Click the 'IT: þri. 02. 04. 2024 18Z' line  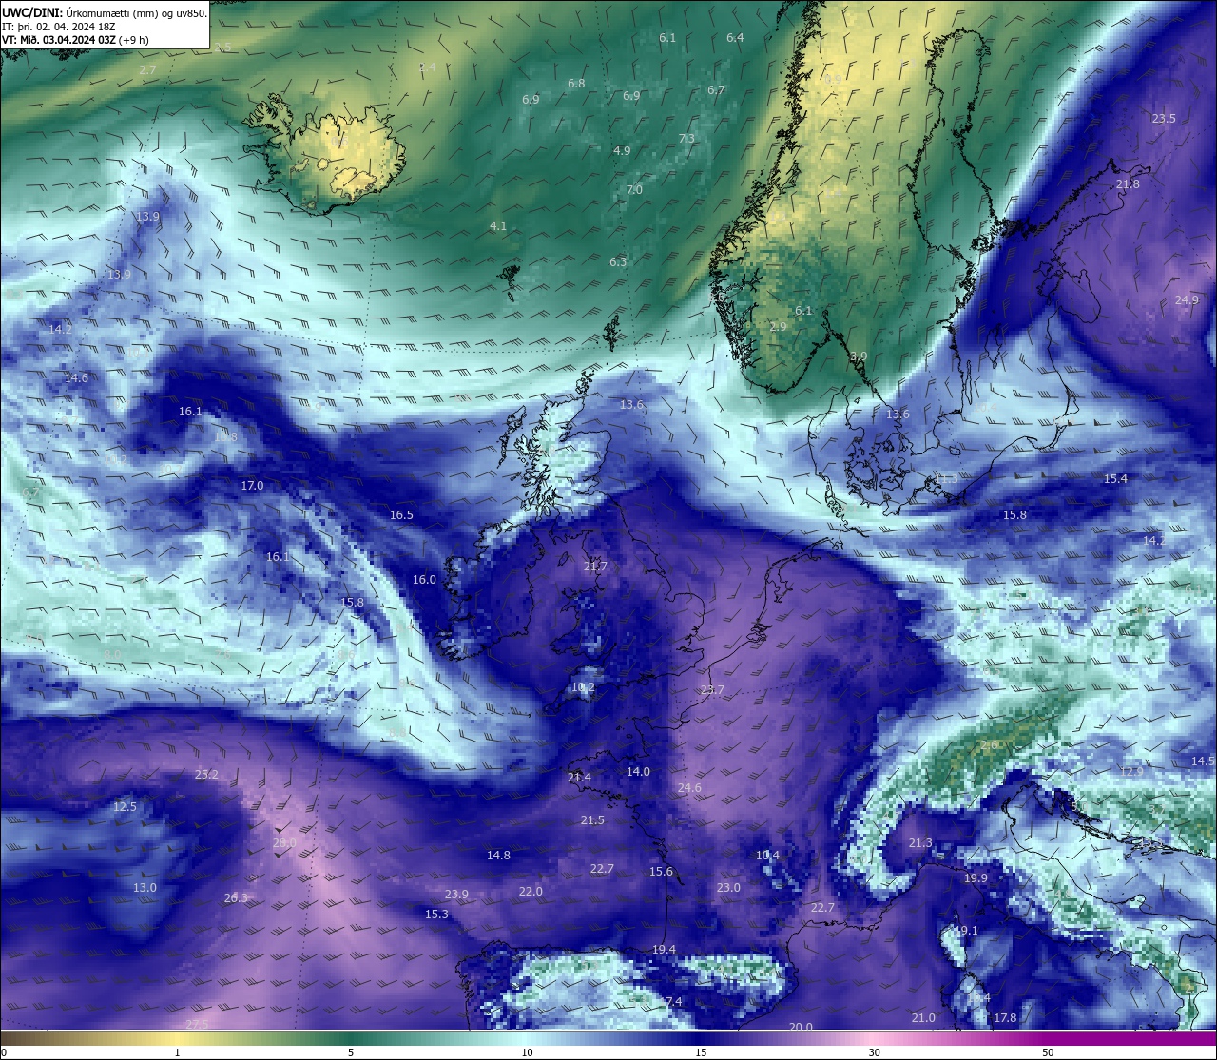pos(59,27)
